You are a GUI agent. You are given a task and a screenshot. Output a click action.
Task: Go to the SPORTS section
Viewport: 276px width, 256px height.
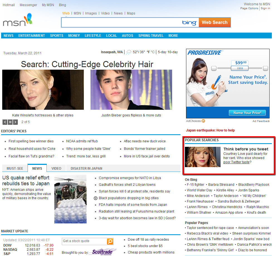pyautogui.click(x=57, y=36)
